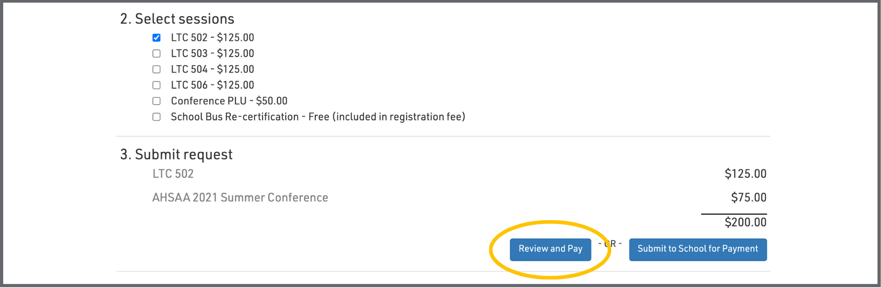Uncheck the LTC 502 session checkbox
This screenshot has width=881, height=288.
point(156,38)
